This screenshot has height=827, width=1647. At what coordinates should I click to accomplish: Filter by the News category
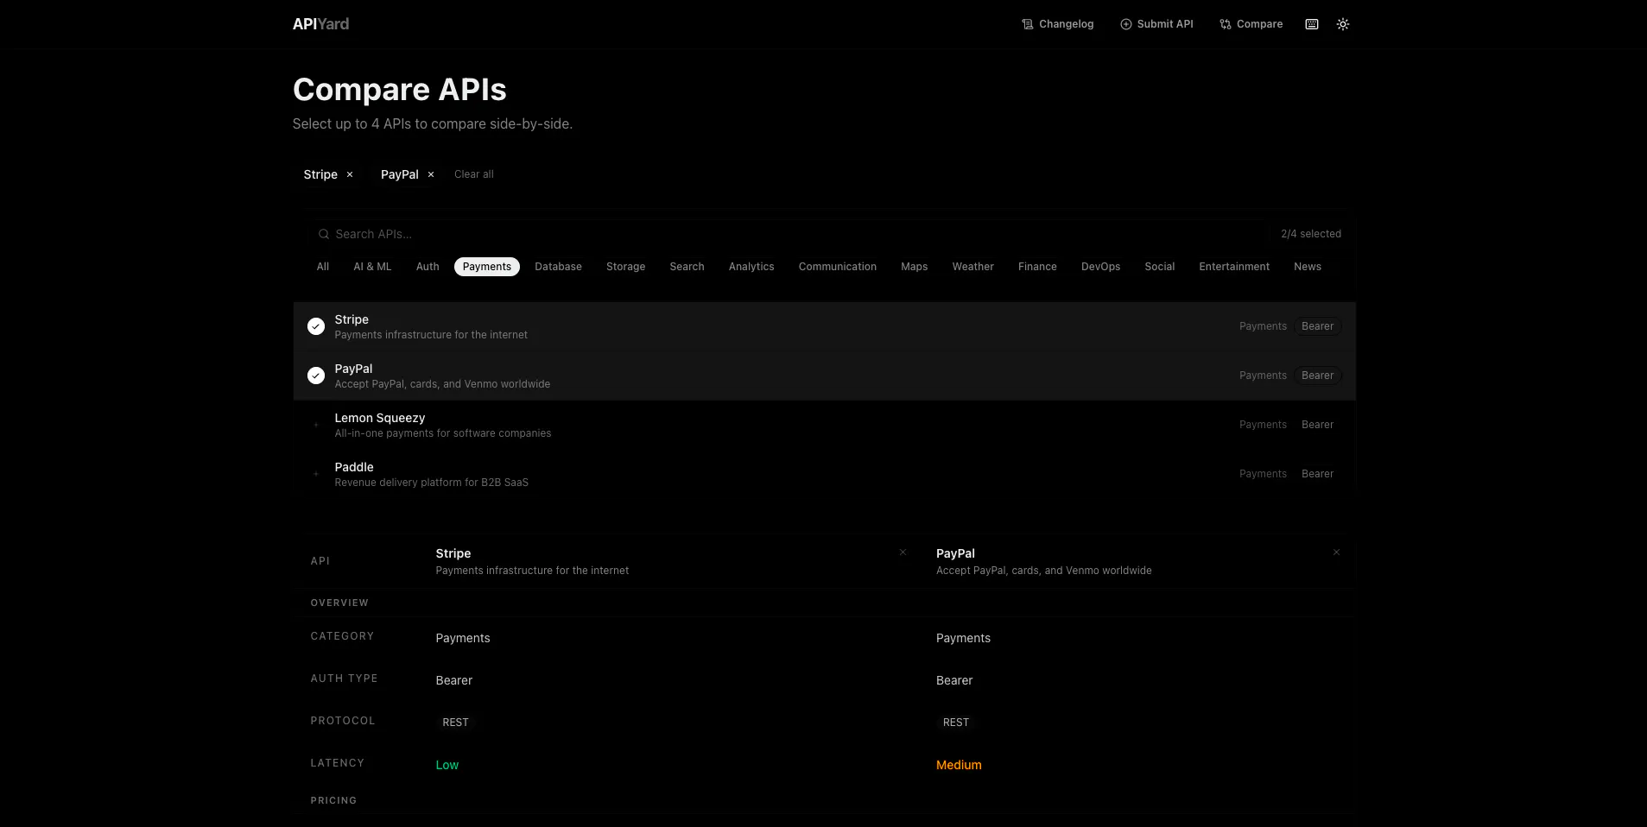point(1308,267)
